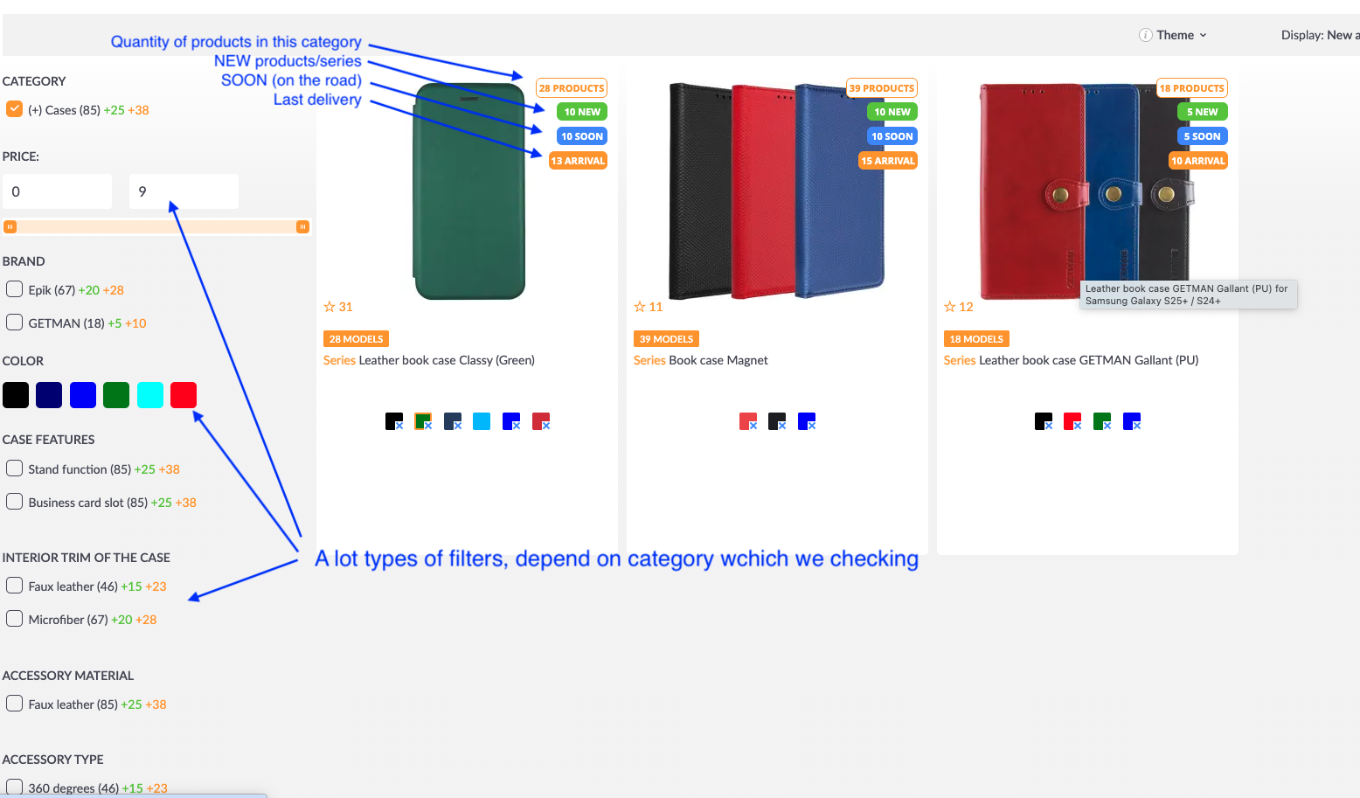
Task: Select light blue variant under Classy case
Action: [482, 421]
